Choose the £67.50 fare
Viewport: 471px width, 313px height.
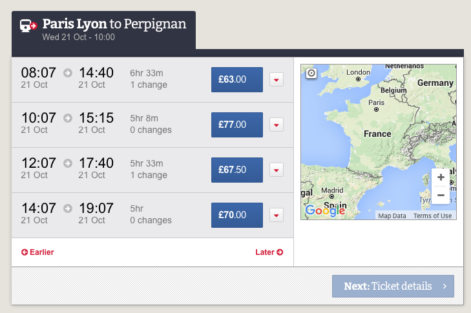[237, 170]
